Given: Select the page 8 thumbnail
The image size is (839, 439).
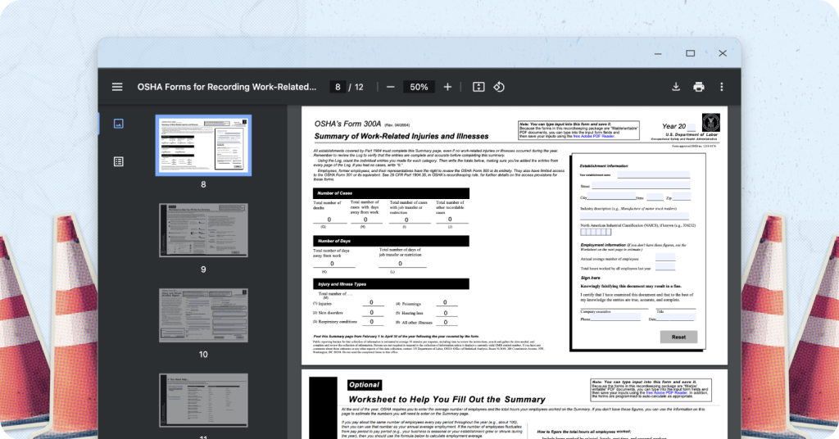Looking at the screenshot, I should pyautogui.click(x=203, y=143).
